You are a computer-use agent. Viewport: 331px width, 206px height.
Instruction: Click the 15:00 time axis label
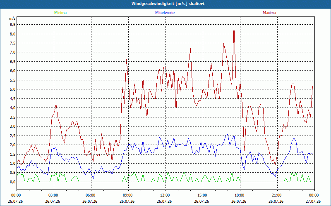coord(202,195)
